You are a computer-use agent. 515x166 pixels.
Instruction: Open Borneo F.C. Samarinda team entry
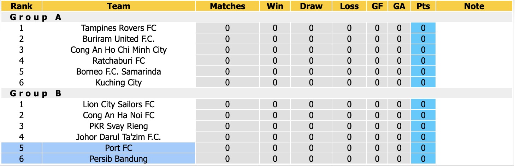coord(119,71)
